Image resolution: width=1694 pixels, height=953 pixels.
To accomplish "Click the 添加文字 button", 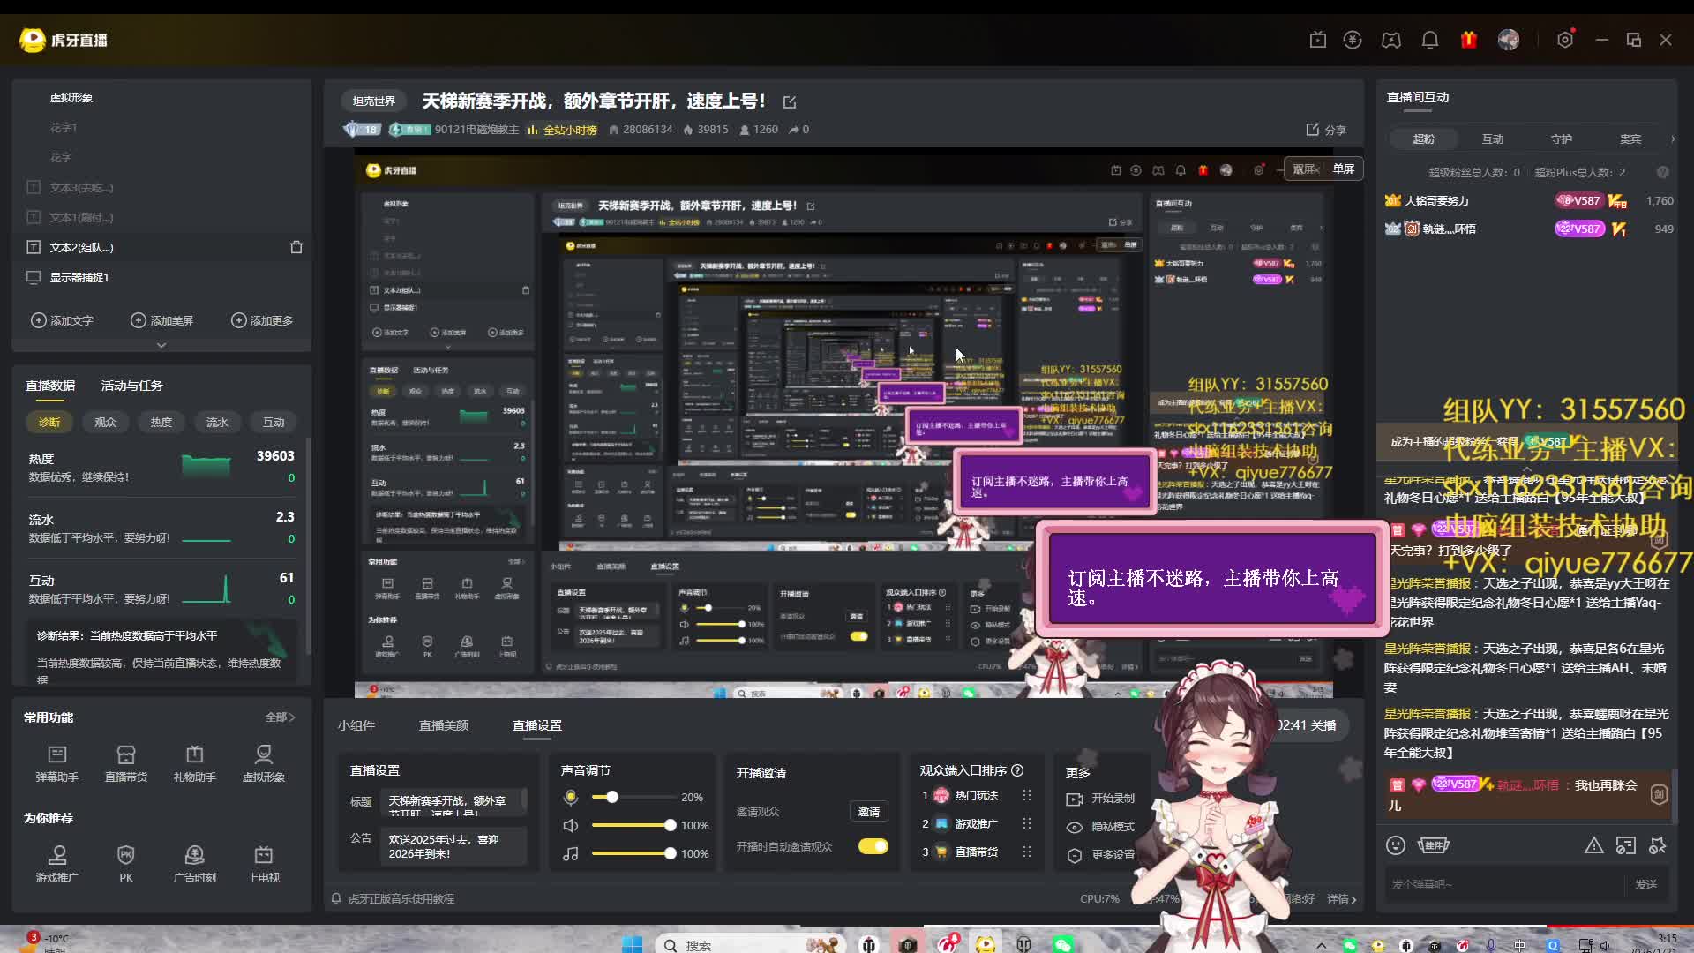I will point(62,320).
